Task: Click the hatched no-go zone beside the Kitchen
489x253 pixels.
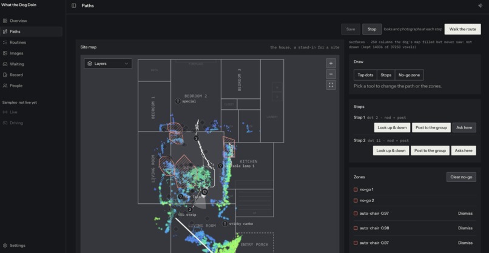Action: point(229,147)
